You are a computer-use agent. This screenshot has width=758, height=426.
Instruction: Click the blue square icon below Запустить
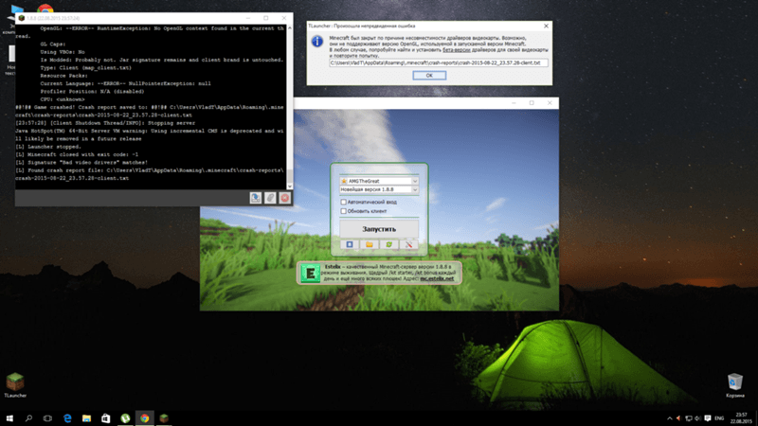350,245
